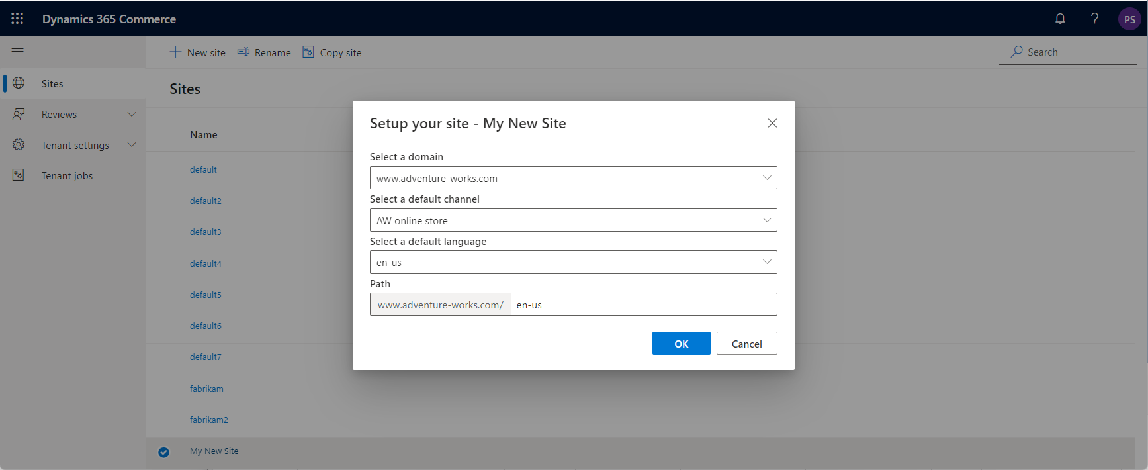This screenshot has width=1148, height=470.
Task: Open the Select a domain dropdown
Action: click(573, 177)
